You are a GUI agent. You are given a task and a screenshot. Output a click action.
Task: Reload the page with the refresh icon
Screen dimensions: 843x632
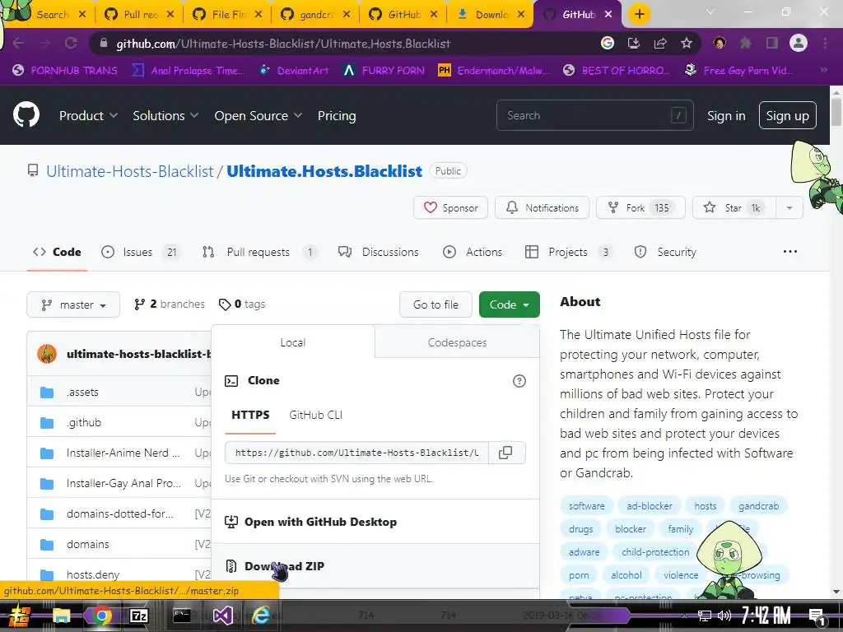(x=71, y=43)
